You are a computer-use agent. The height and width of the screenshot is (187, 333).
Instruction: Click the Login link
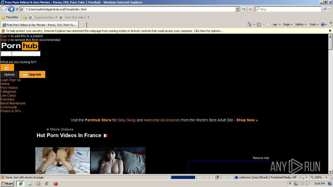pos(4,80)
